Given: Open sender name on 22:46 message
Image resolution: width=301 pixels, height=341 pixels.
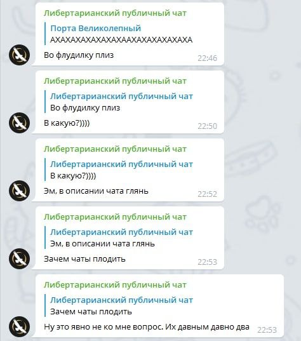Looking at the screenshot, I should coord(115,13).
